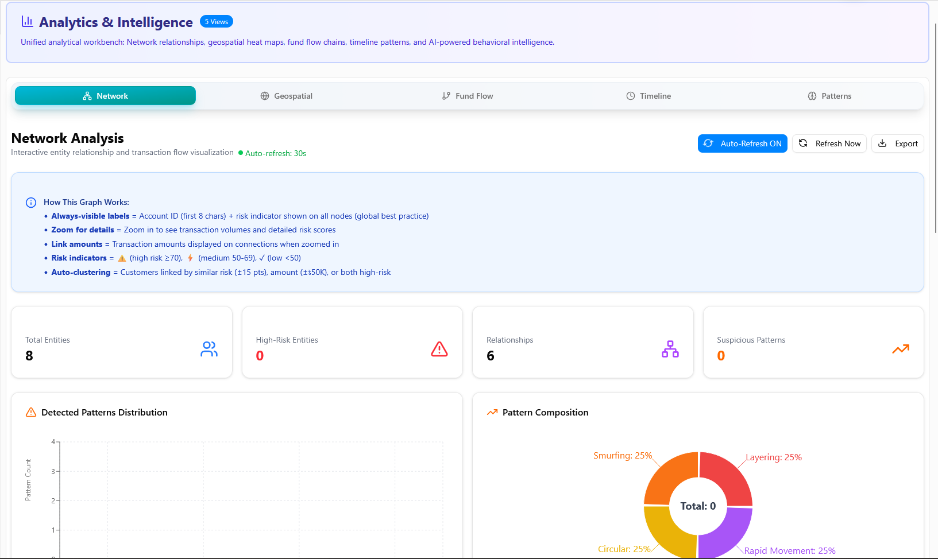Click the people icon in Total Entities card
Screen dimensions: 938x559
click(209, 349)
